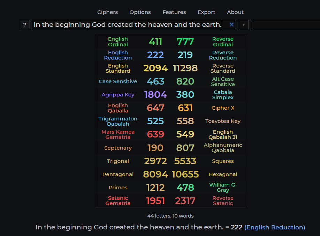Click the Agrippa Key value 1804
320x236 pixels.
pos(155,95)
